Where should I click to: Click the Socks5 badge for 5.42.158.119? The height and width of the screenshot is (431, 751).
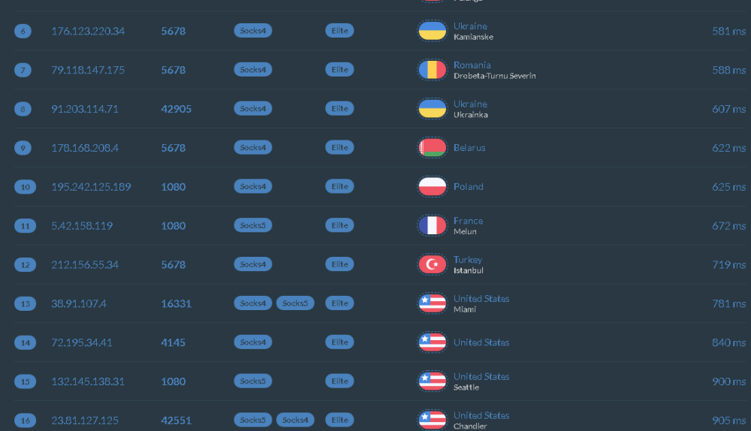(252, 225)
